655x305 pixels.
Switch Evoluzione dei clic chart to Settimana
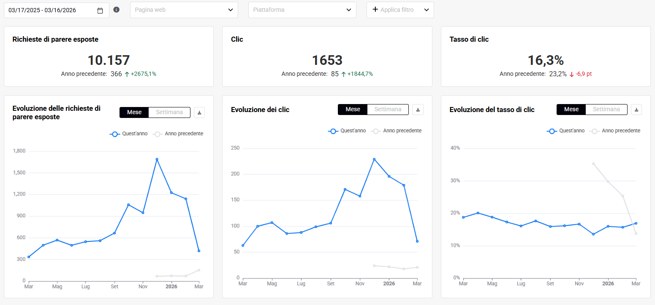click(388, 110)
